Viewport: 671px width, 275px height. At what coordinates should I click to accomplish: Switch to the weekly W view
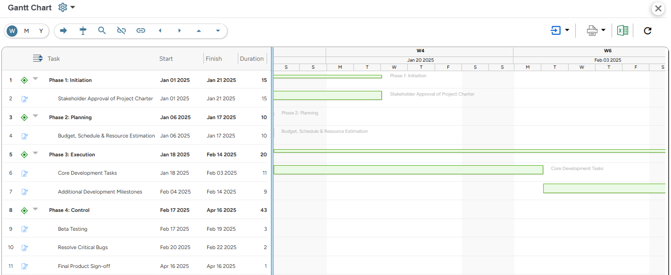[12, 31]
